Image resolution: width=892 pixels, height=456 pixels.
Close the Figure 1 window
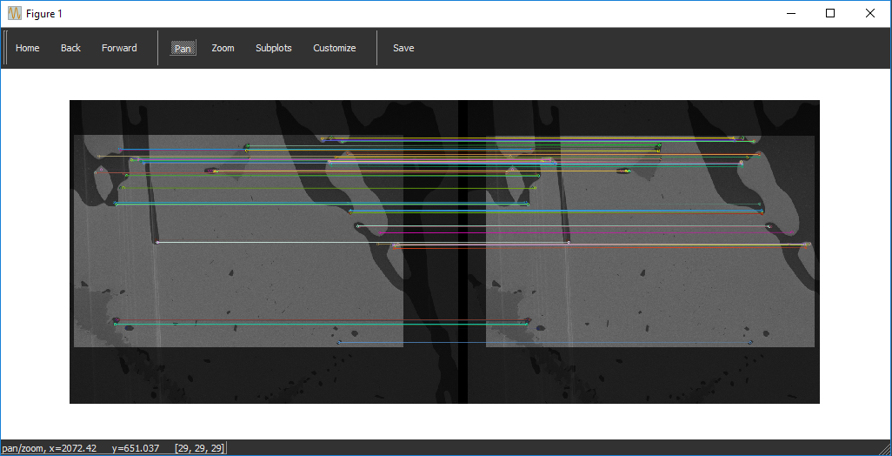pyautogui.click(x=870, y=13)
